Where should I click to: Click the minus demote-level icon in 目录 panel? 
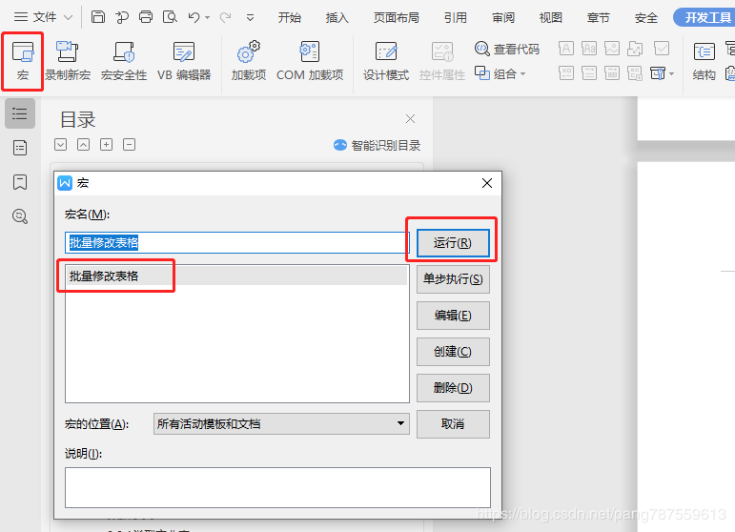point(130,144)
